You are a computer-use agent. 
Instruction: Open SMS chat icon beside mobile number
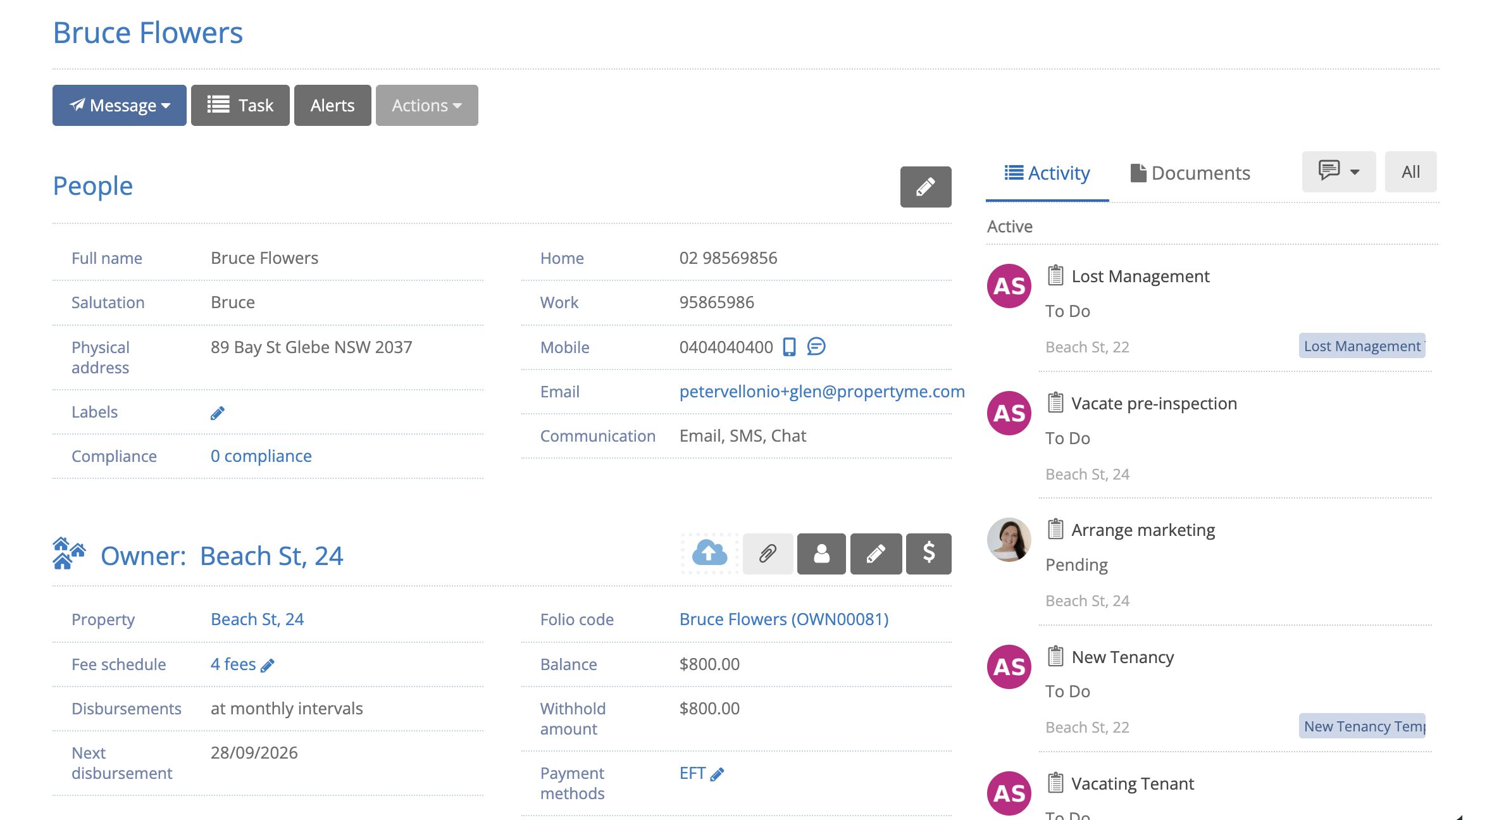816,346
